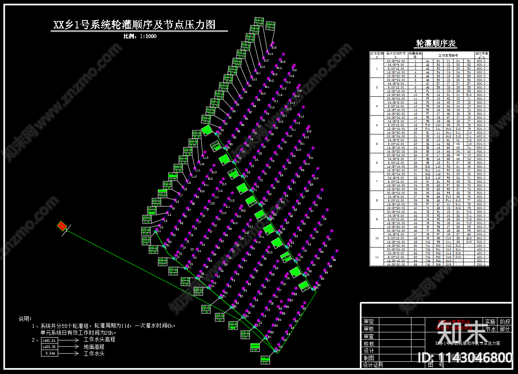Viewport: 518px width, 374px height.
Task: Click the 阶段 cell in title block
Action: click(505, 322)
